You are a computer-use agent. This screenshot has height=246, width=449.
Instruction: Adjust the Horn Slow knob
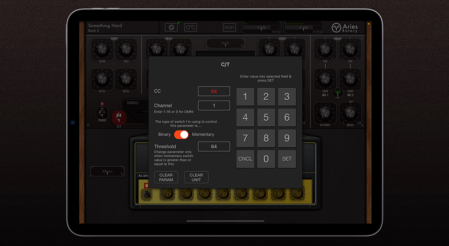[102, 49]
